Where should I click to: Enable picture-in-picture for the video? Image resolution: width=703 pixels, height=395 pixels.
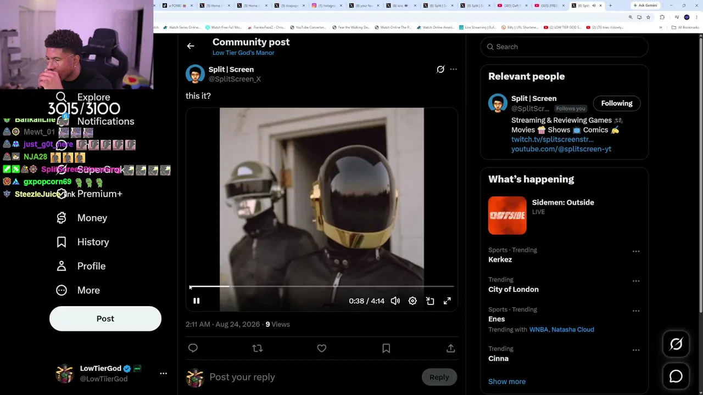click(430, 301)
